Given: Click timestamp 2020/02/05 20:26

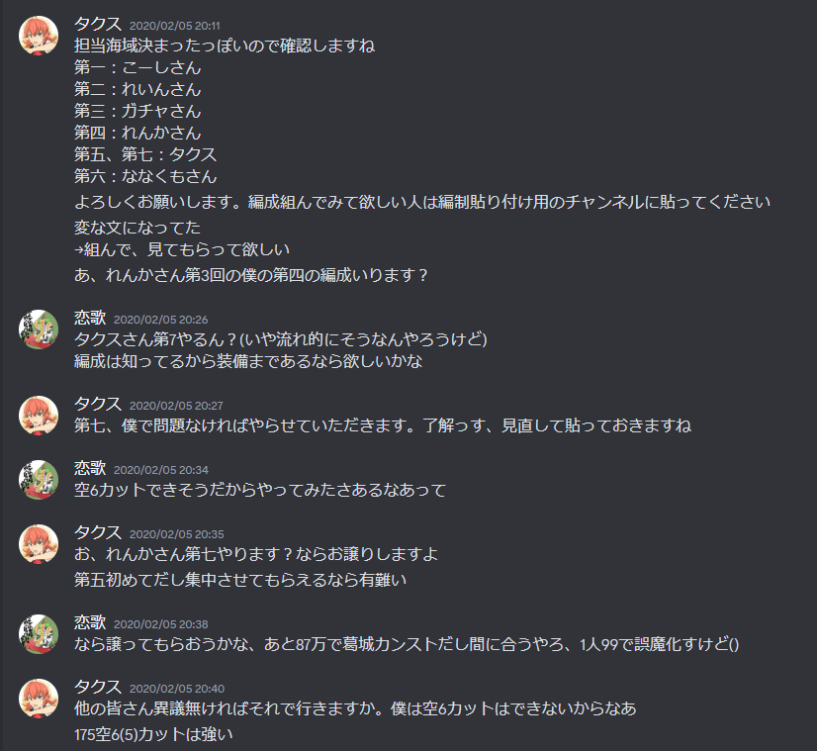Looking at the screenshot, I should click(160, 320).
